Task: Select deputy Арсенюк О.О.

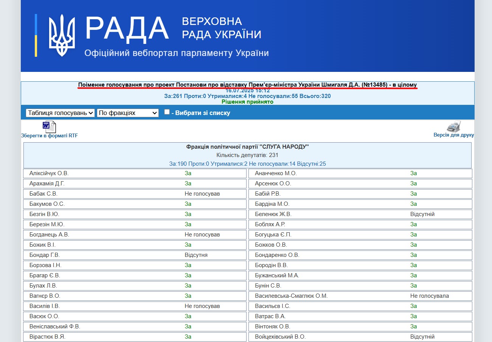Action: point(273,183)
